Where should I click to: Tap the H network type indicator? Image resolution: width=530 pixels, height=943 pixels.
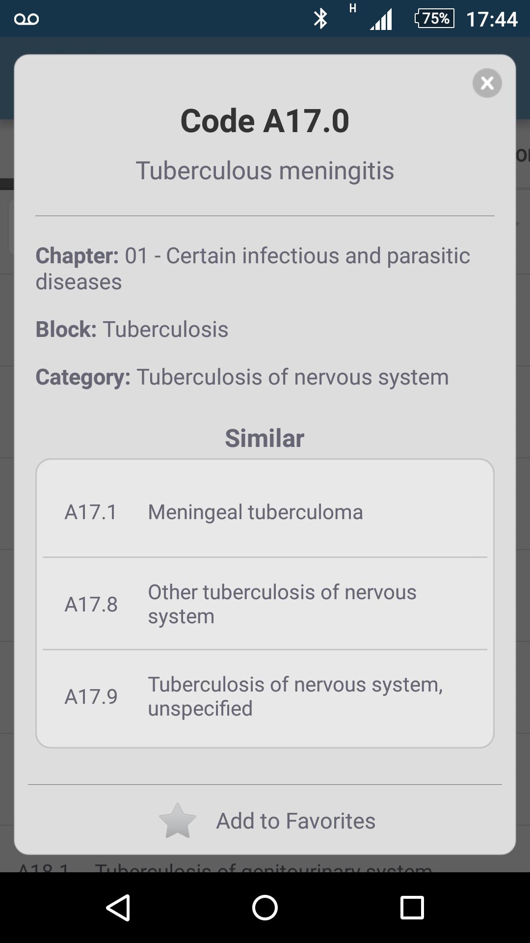(352, 10)
